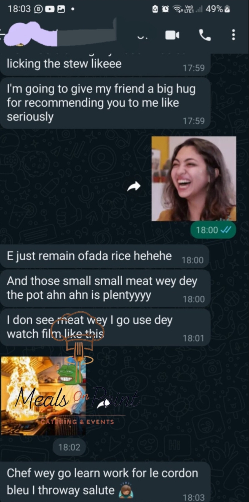Tap the Wi-Fi signal icon in status bar
Image resolution: width=249 pixels, height=502 pixels.
click(177, 9)
